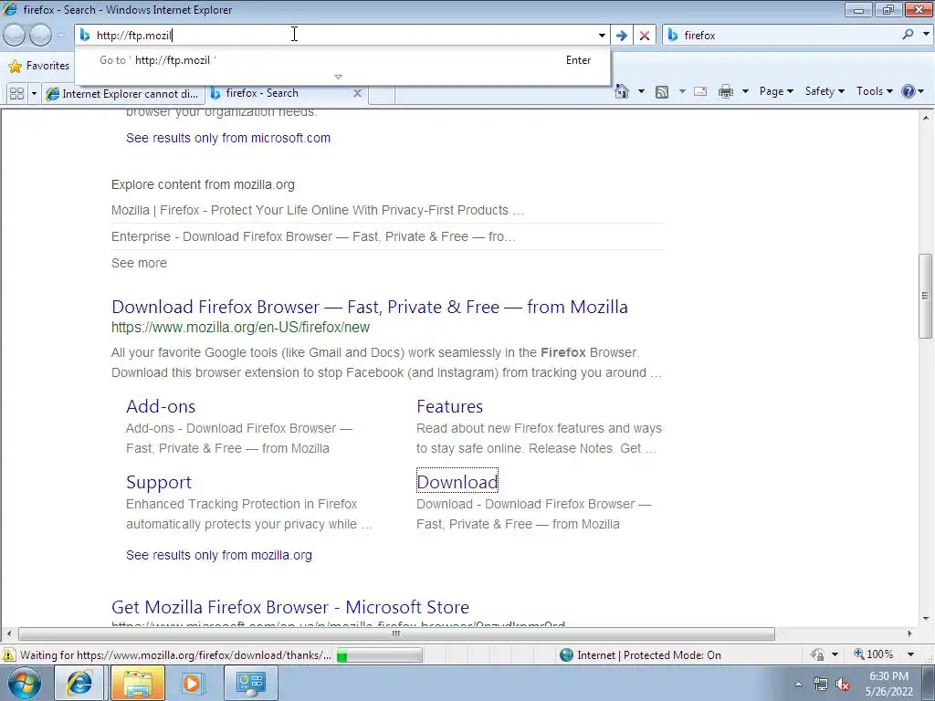This screenshot has height=701, width=935.
Task: Open the Page menu
Action: pos(776,91)
